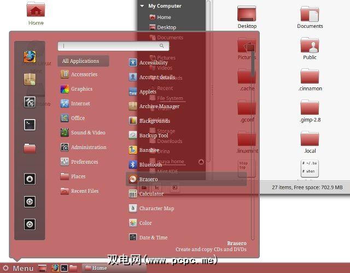Select Desktop in file manager sidebar

[163, 27]
